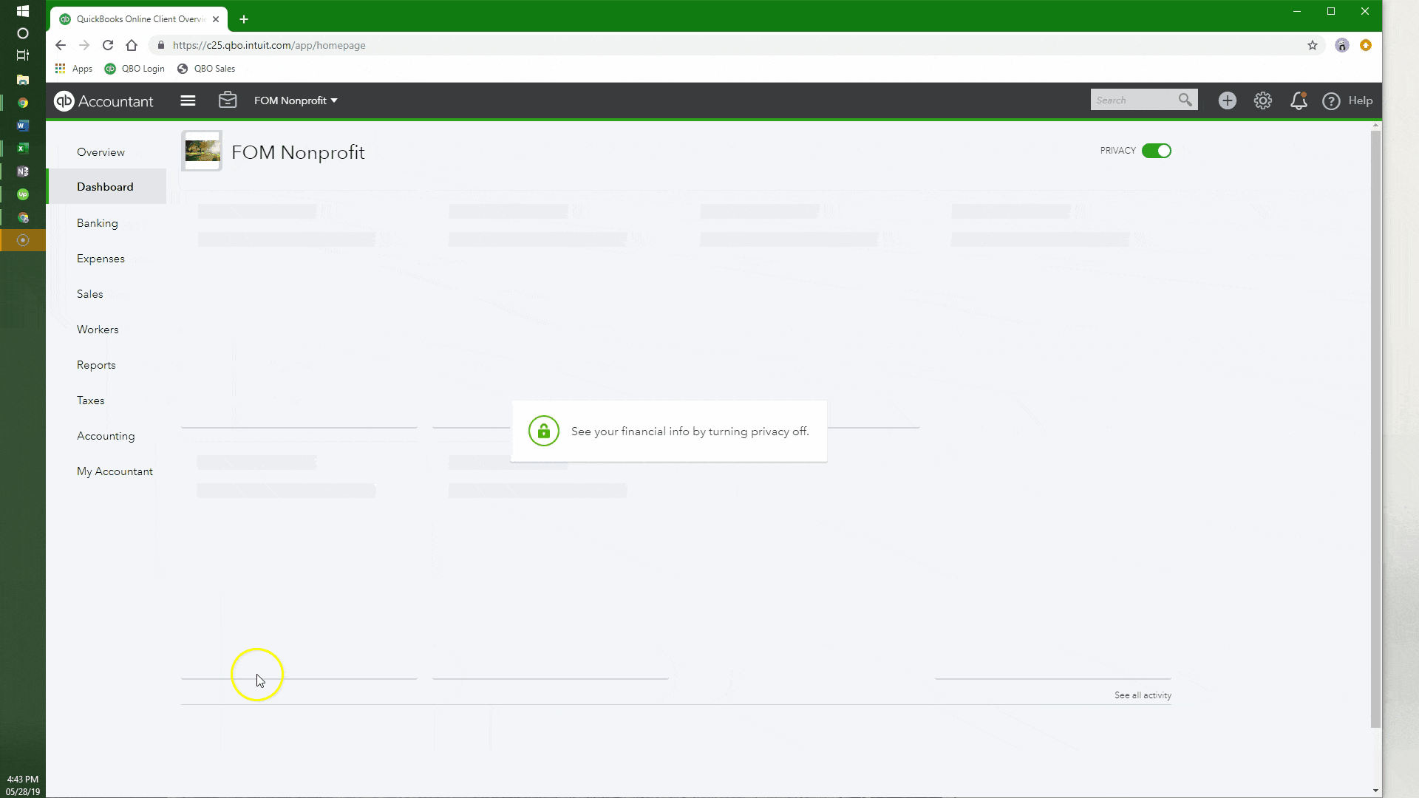This screenshot has height=798, width=1419.
Task: Reload the page with refresh icon
Action: point(108,45)
